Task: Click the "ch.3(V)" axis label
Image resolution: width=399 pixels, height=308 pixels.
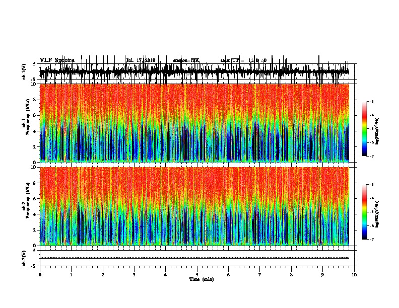Action: (x=24, y=258)
